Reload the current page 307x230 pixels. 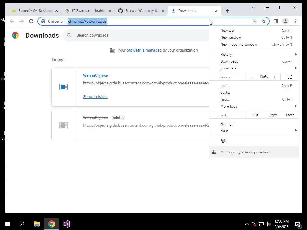[x=31, y=21]
